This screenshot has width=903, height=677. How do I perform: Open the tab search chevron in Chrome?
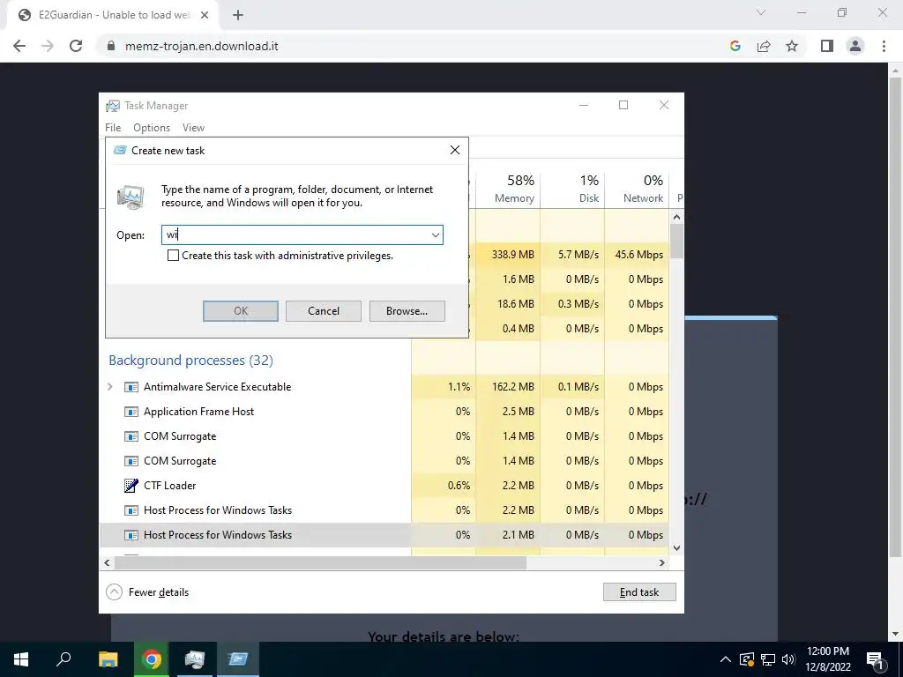pyautogui.click(x=761, y=12)
